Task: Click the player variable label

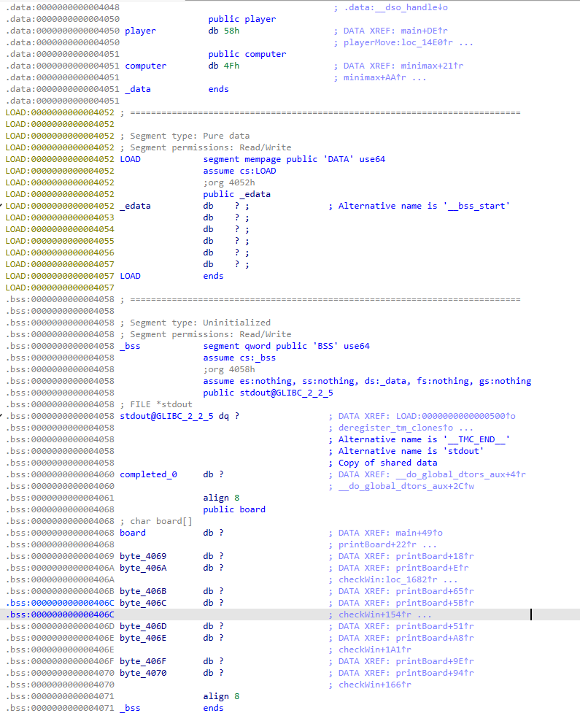Action: click(140, 31)
